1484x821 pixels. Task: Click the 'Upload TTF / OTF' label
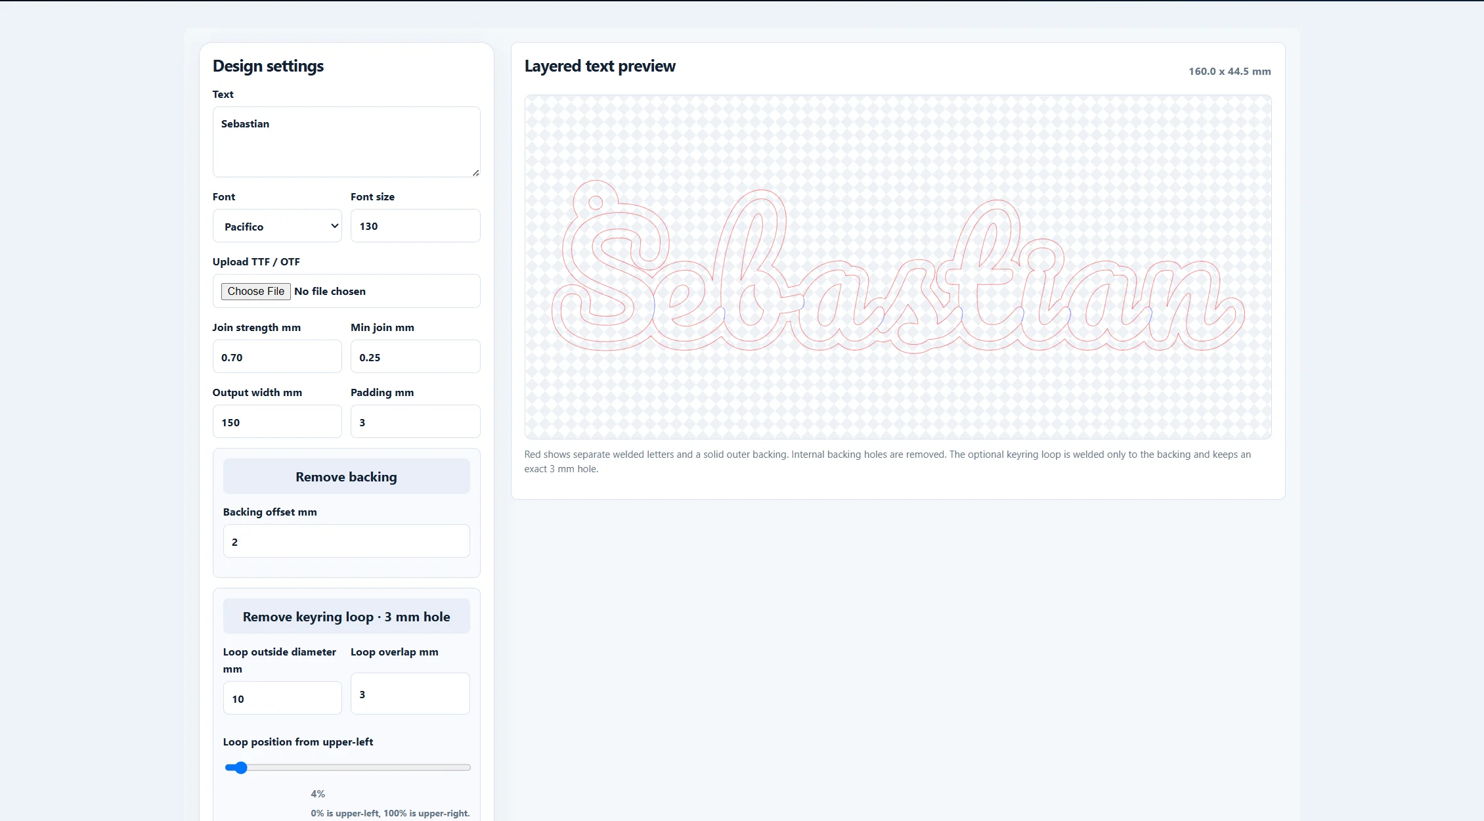(x=256, y=262)
